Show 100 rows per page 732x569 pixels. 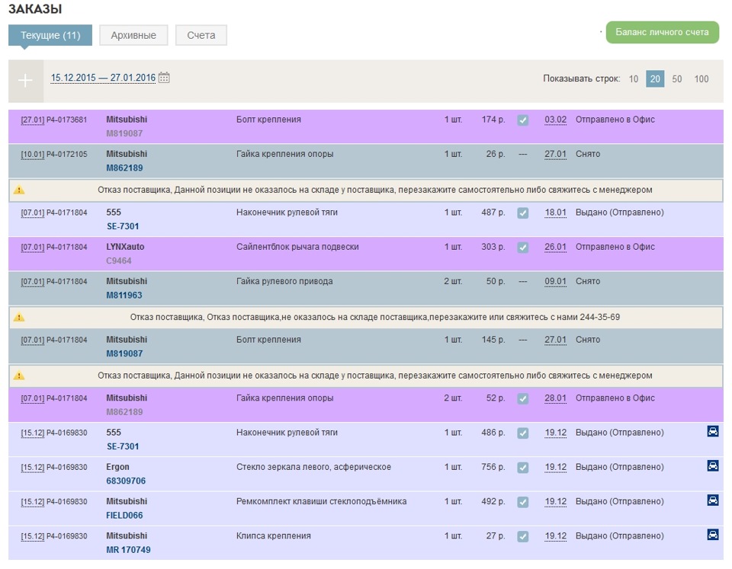click(x=701, y=78)
